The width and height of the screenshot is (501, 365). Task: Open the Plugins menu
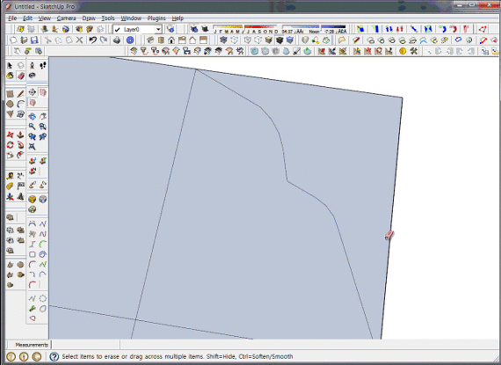click(x=156, y=18)
